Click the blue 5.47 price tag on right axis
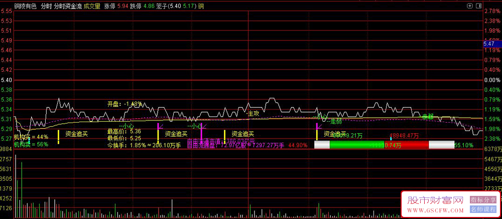This screenshot has height=219, width=502. (x=492, y=44)
